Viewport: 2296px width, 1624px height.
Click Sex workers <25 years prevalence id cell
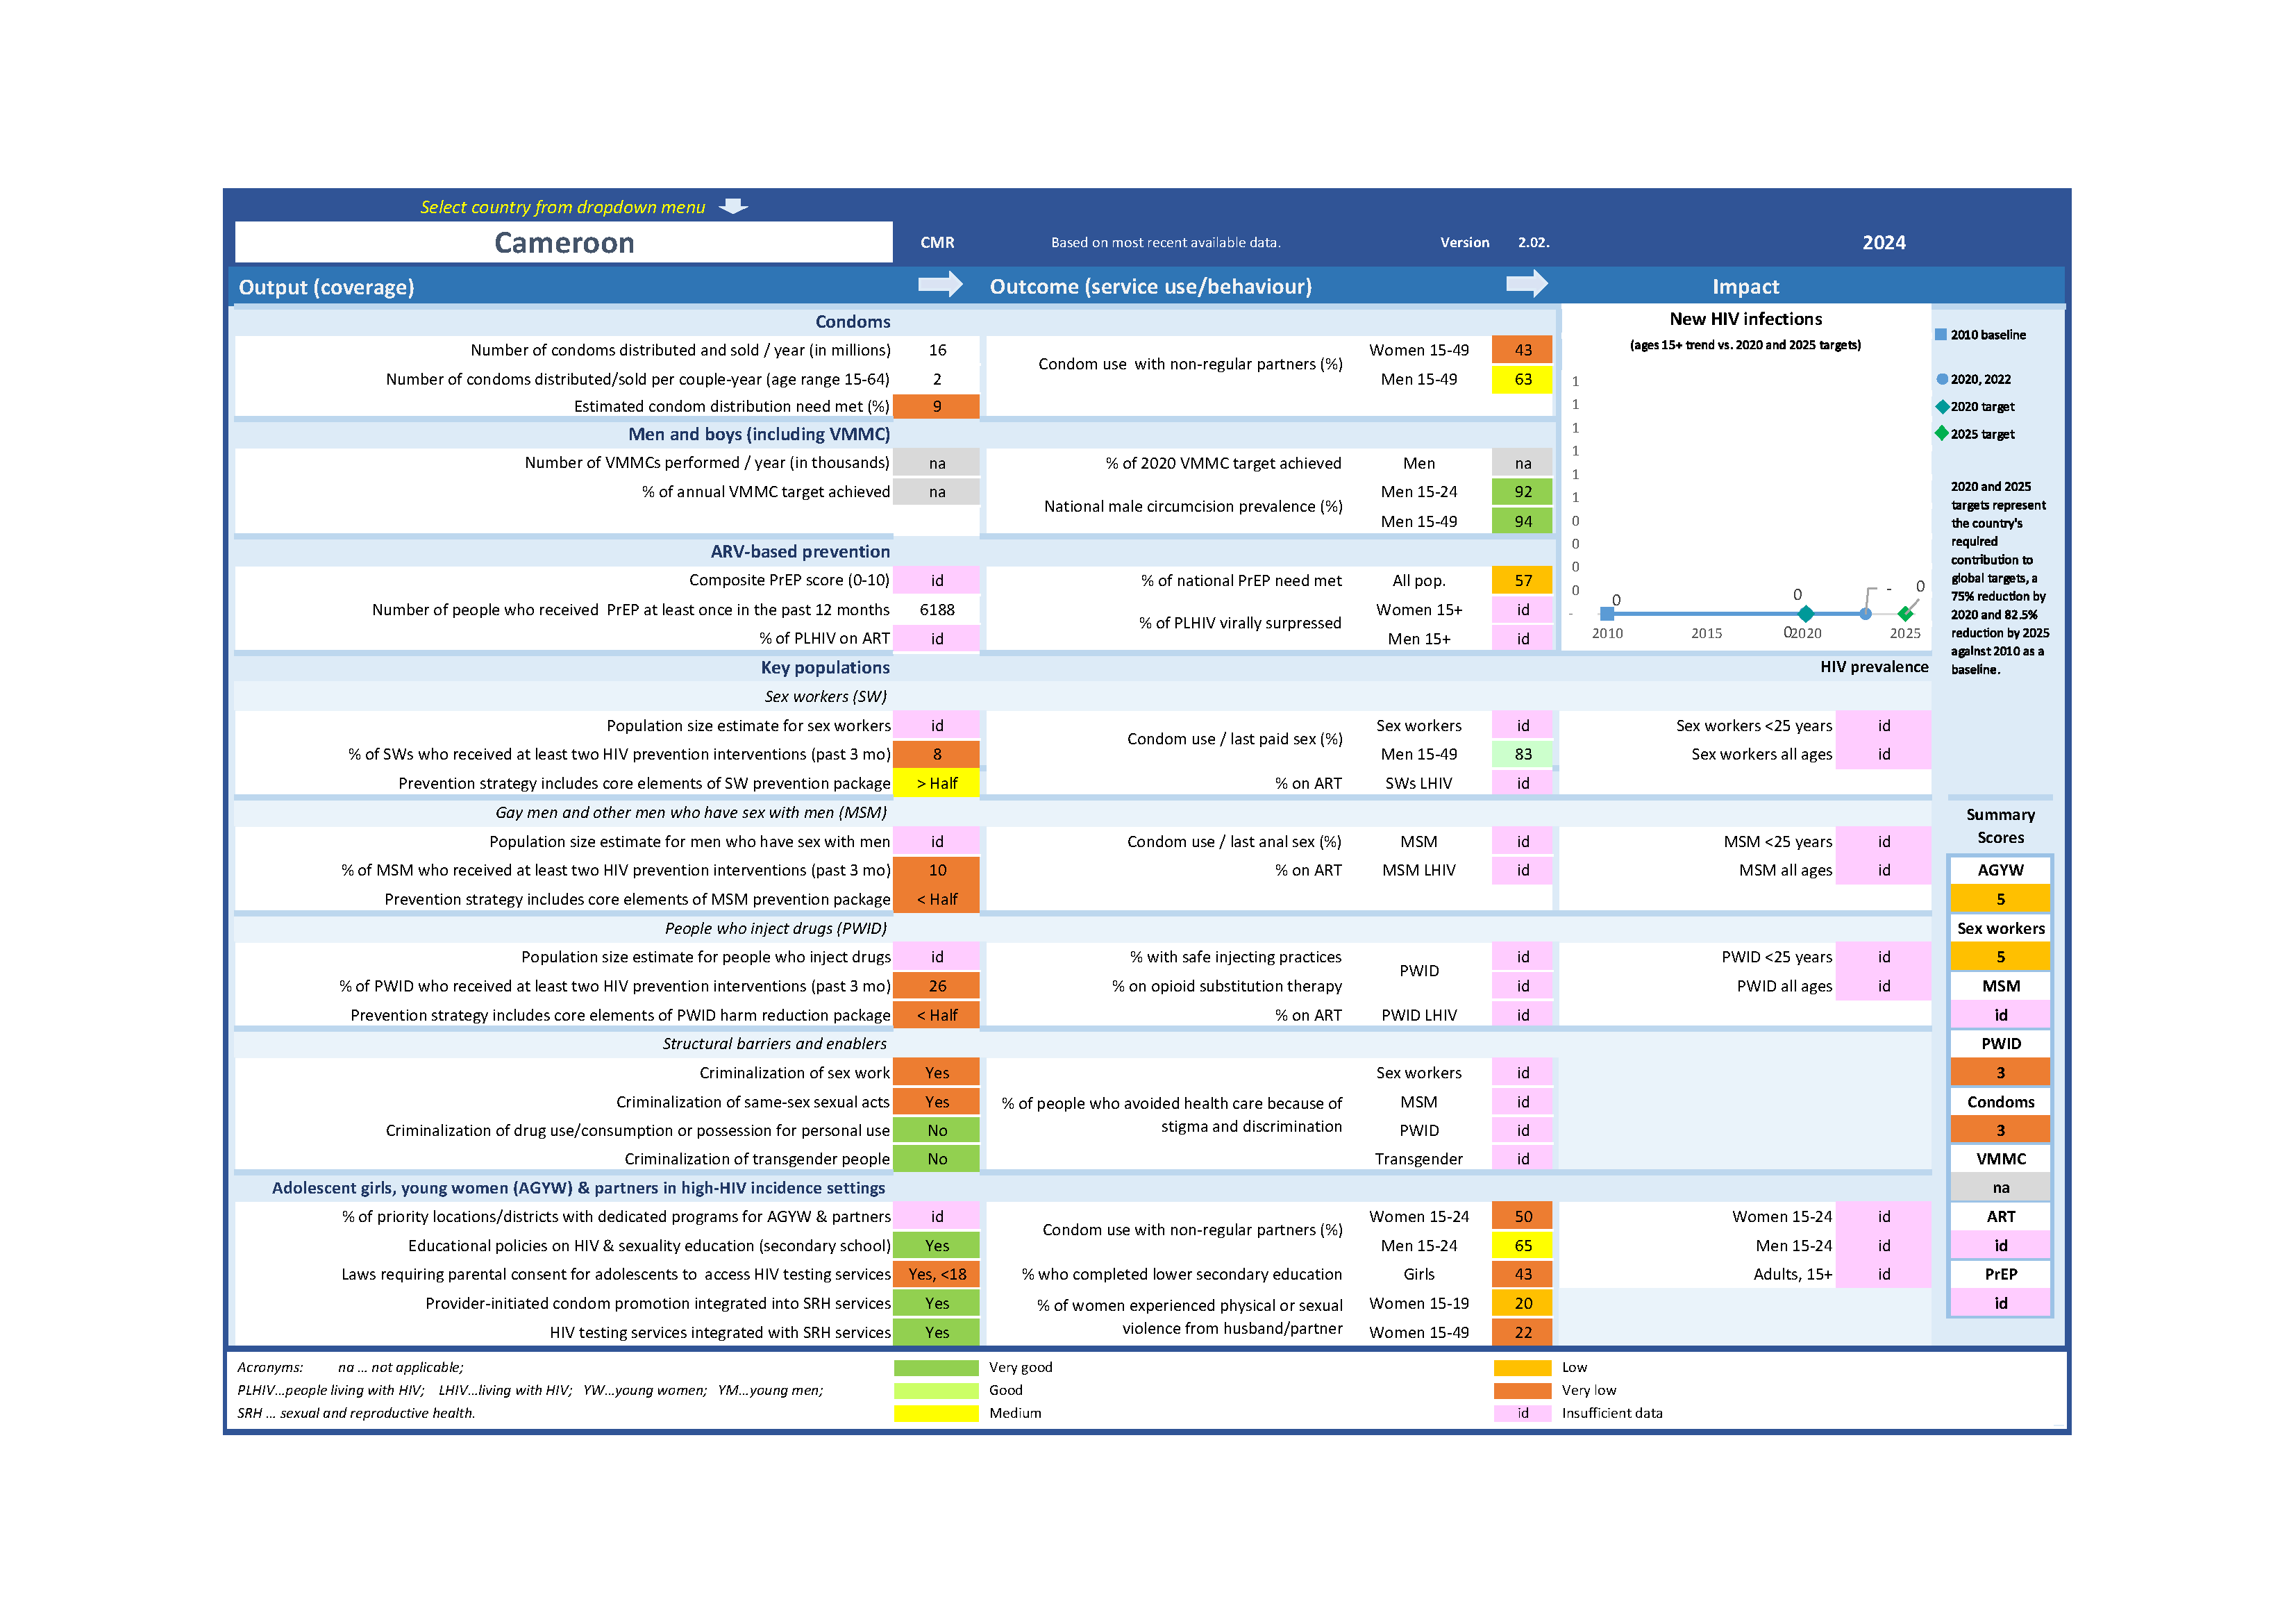[1883, 726]
